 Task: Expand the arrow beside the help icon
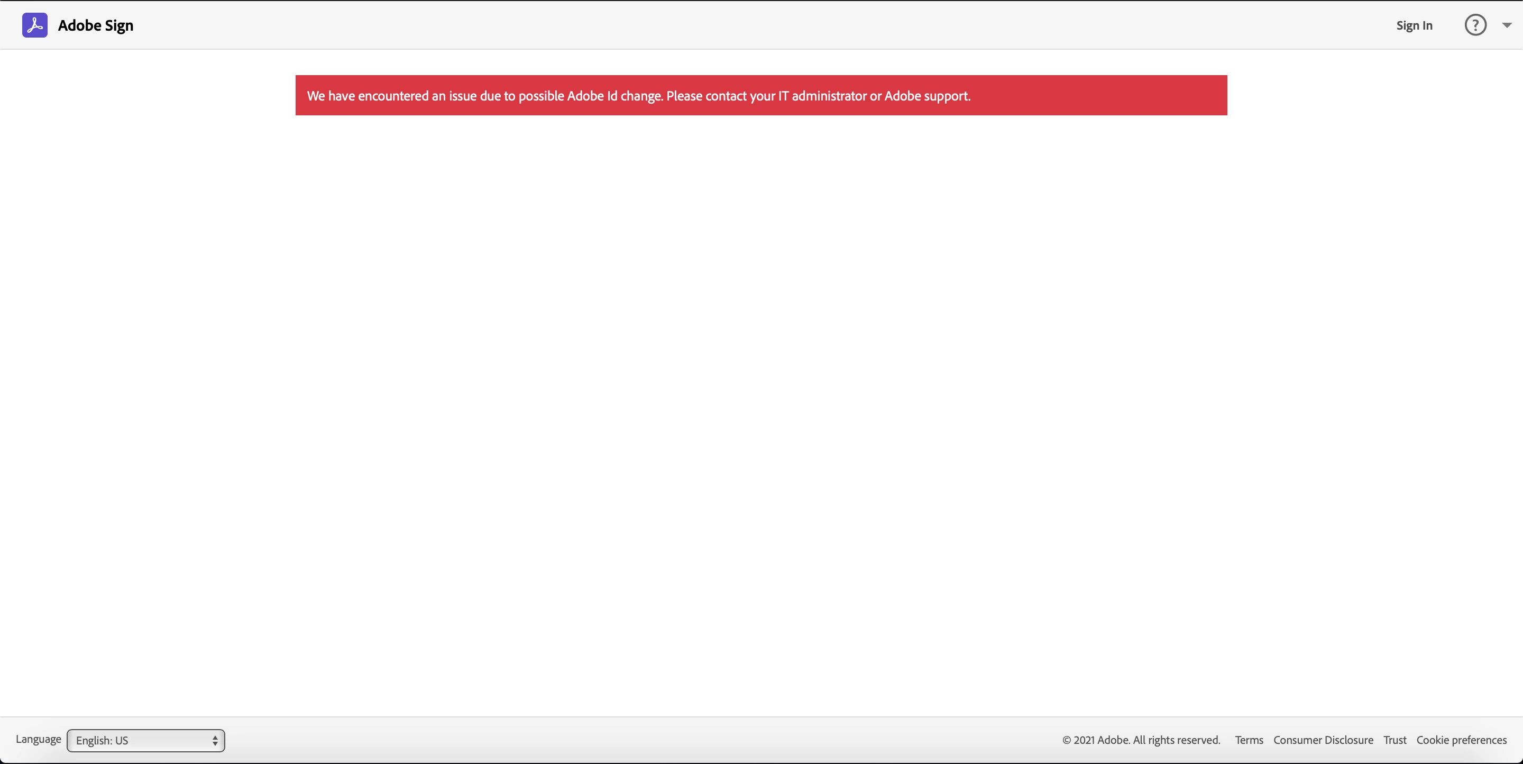click(1507, 25)
